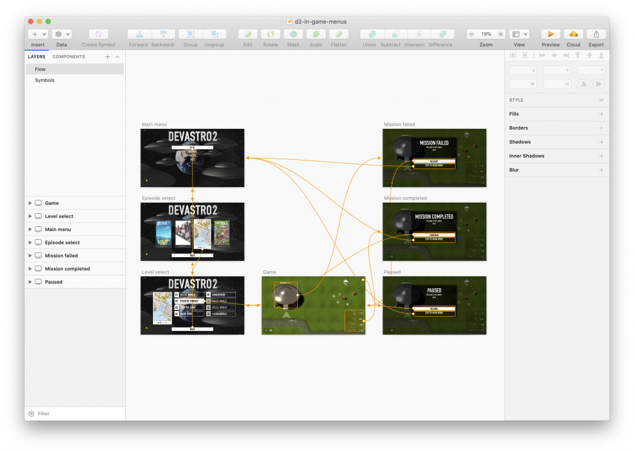Expand the Mission failed artboard layer
This screenshot has height=453, width=634.
pos(30,255)
